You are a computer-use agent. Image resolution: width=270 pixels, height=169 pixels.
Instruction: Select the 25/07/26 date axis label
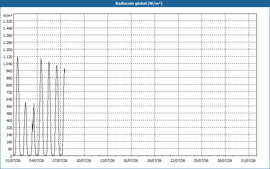pyautogui.click(x=201, y=161)
